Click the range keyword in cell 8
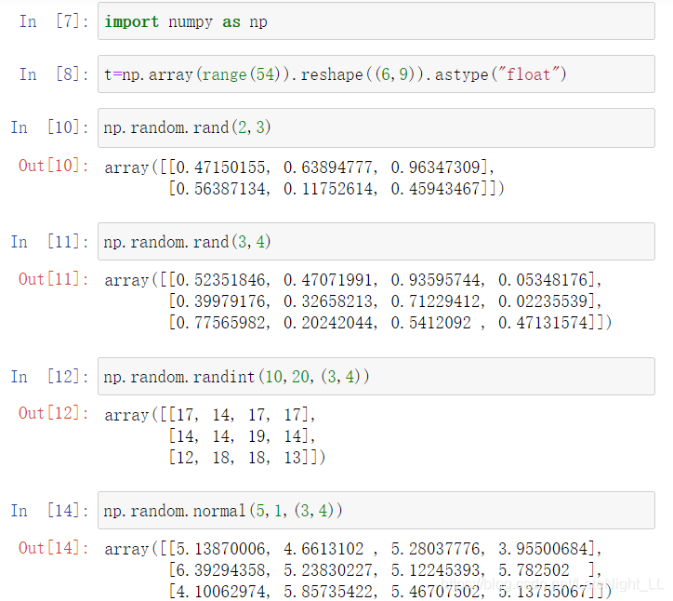673x601 pixels. (224, 74)
